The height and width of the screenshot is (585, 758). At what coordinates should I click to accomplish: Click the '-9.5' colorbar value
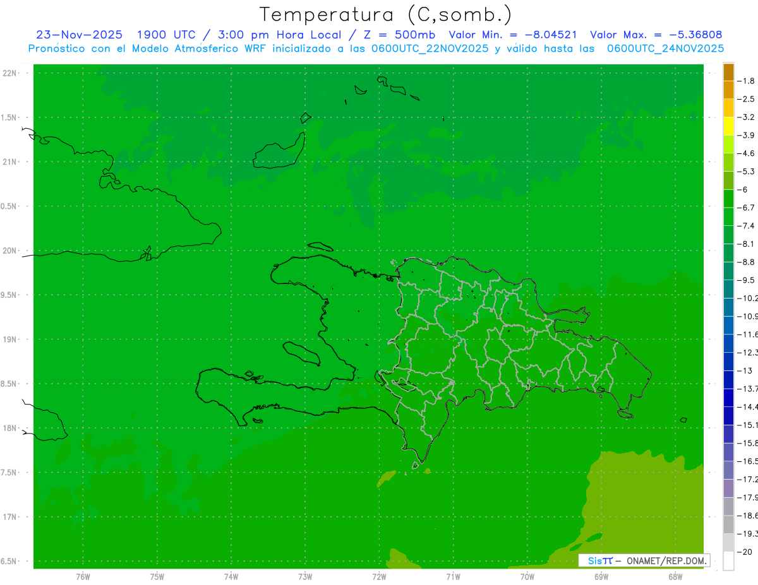tap(746, 280)
